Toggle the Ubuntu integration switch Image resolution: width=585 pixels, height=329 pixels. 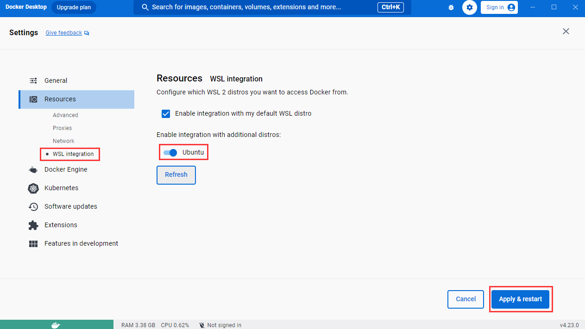170,152
